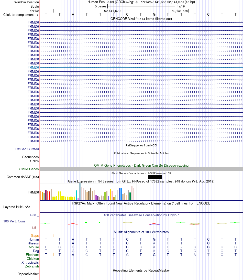
Task: Click the Zebrafish species label
Action: [32, 266]
